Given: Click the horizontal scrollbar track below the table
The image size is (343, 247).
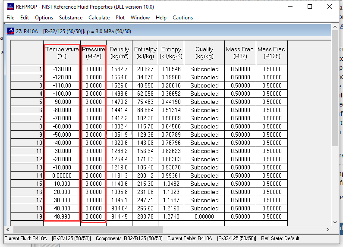Looking at the screenshot, I should (x=242, y=229).
